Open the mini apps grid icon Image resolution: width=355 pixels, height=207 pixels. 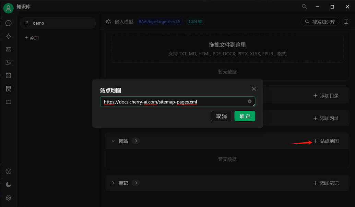click(x=9, y=75)
